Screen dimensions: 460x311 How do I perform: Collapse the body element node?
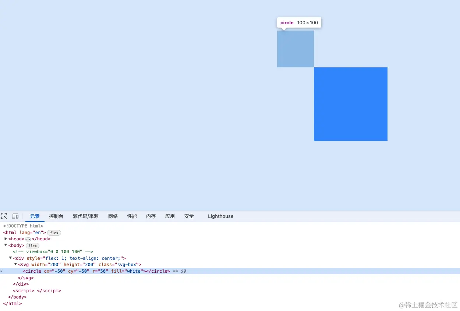pos(6,245)
